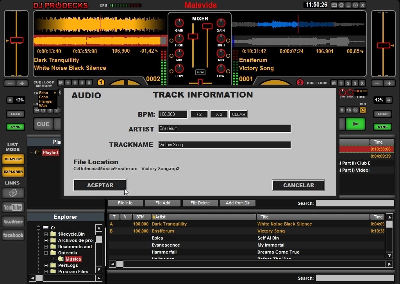Screen dimensions: 400x284
Task: Click the File Info button
Action: 125,203
